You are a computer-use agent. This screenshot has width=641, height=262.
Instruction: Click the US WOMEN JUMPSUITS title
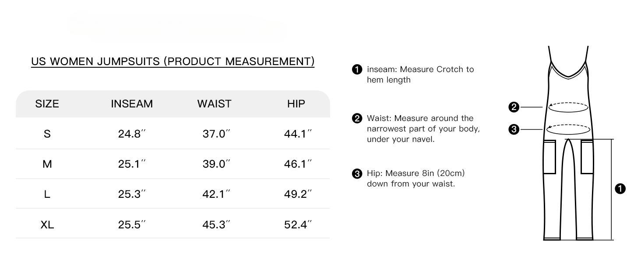coord(173,62)
